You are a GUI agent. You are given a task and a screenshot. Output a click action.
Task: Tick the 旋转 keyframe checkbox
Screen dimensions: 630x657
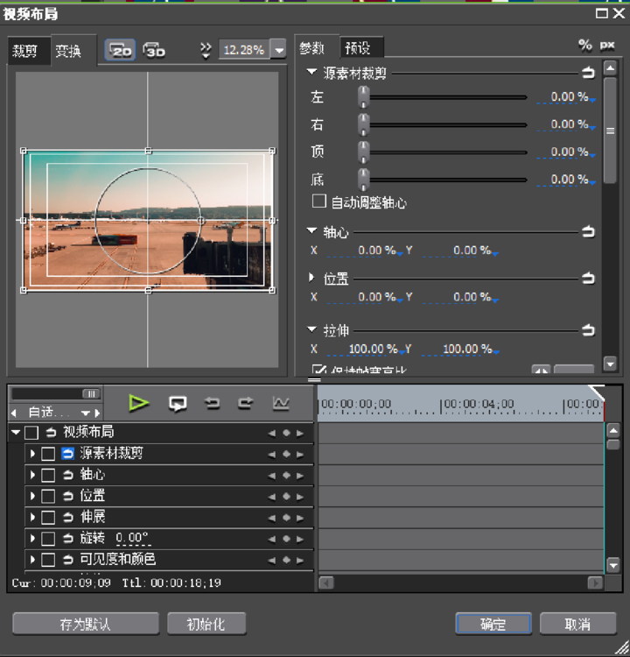pos(48,539)
